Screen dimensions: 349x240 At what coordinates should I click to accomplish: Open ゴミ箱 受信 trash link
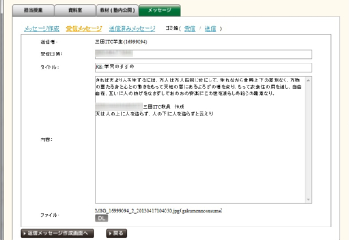(x=190, y=29)
